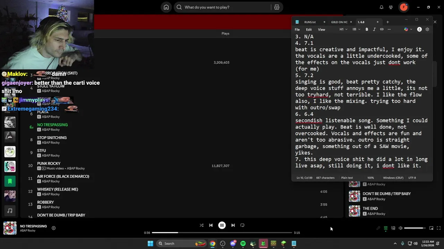Open the Copilot dropdown in Notepad

(x=408, y=29)
